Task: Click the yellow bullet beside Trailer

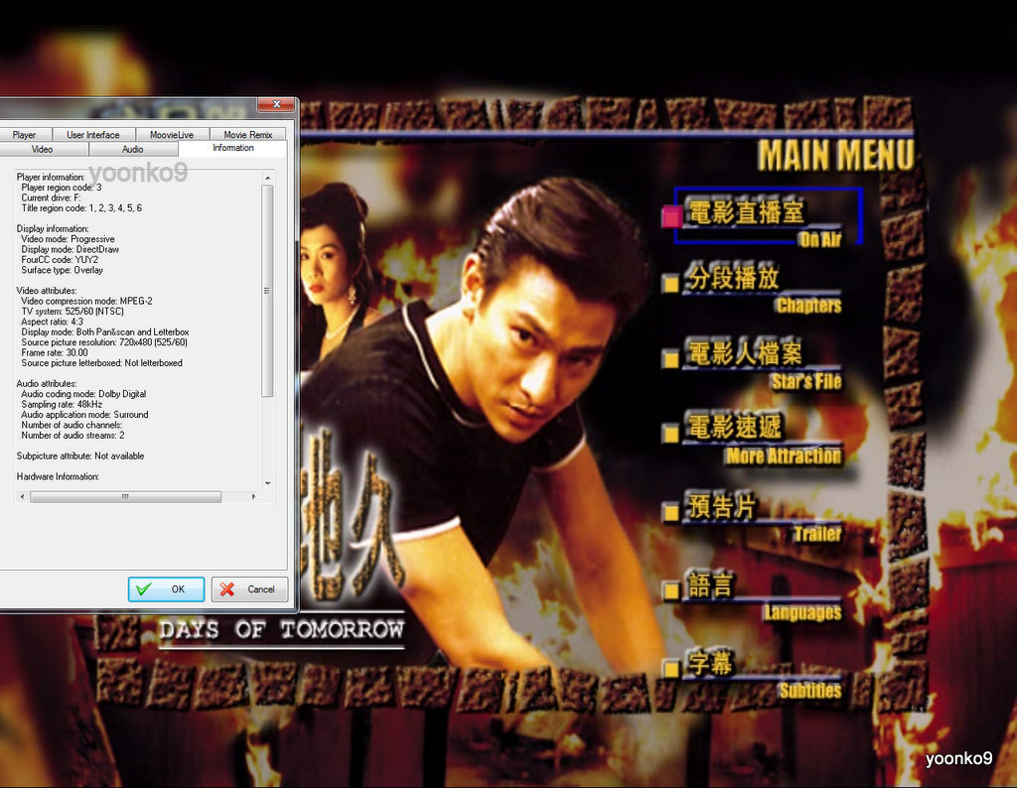Action: point(670,512)
